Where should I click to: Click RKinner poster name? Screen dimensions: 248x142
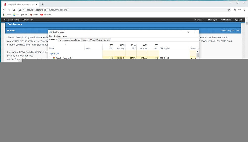click(11, 30)
